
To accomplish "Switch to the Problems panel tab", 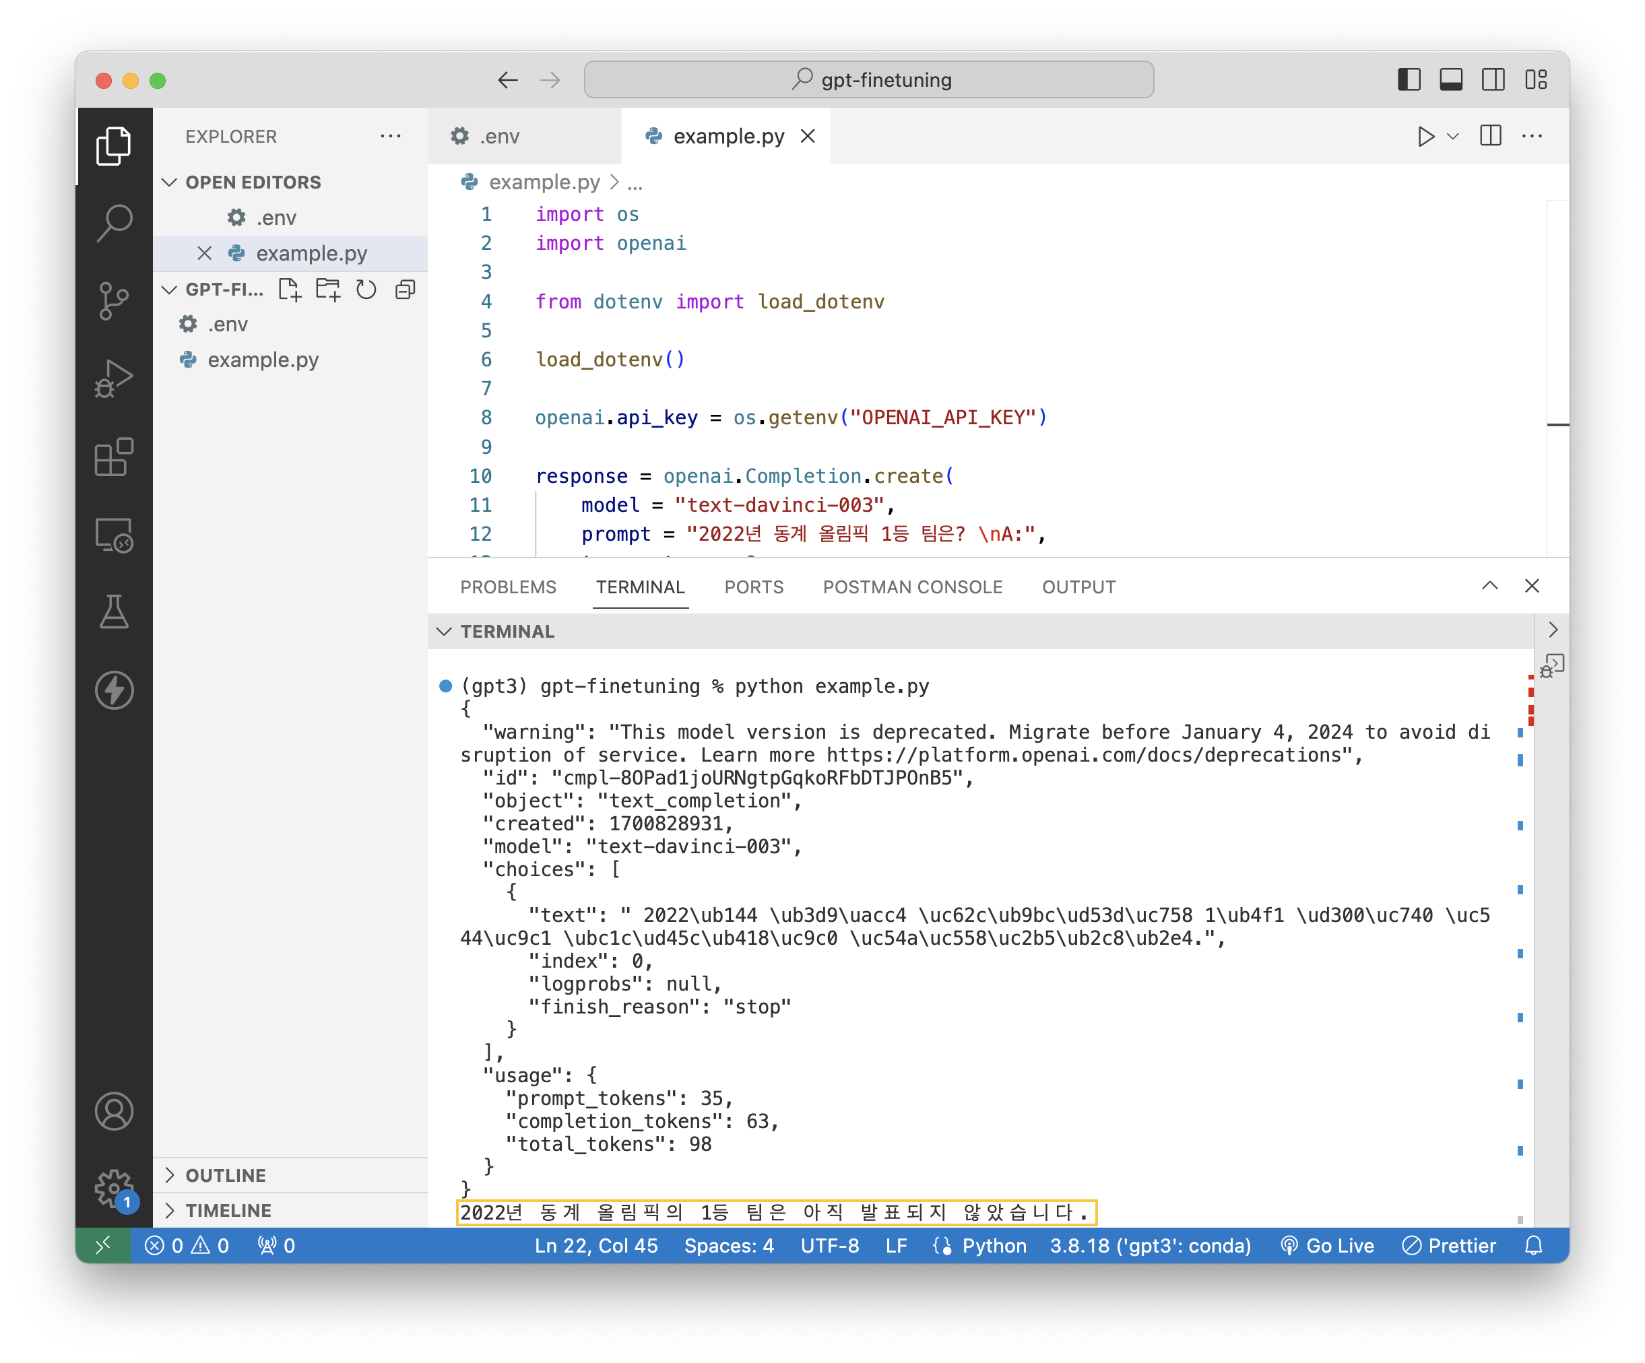I will [x=508, y=587].
